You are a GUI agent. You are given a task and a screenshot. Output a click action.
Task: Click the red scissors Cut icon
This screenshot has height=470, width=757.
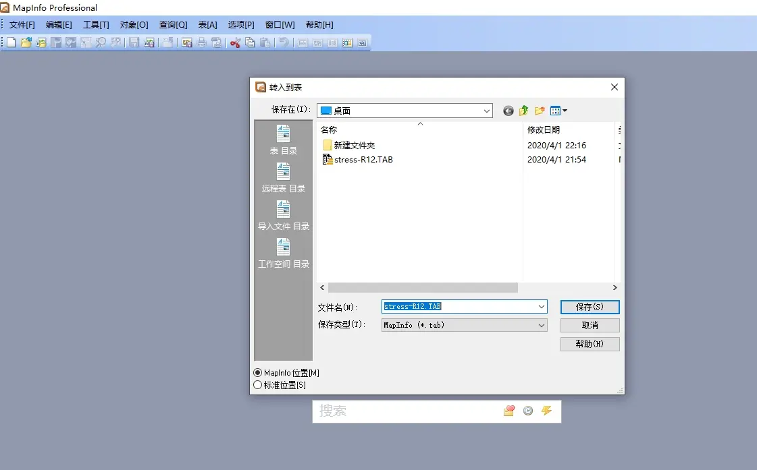(x=235, y=42)
